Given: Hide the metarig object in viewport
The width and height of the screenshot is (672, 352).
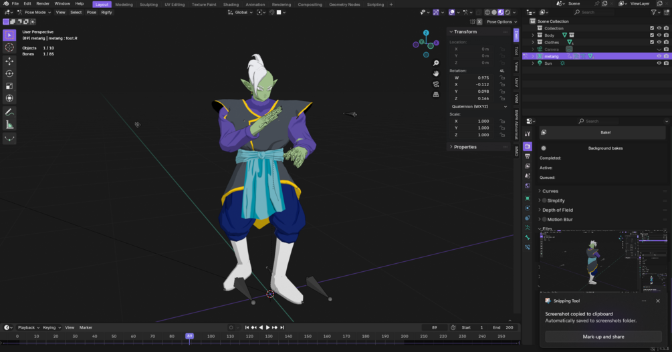Looking at the screenshot, I should click(659, 56).
